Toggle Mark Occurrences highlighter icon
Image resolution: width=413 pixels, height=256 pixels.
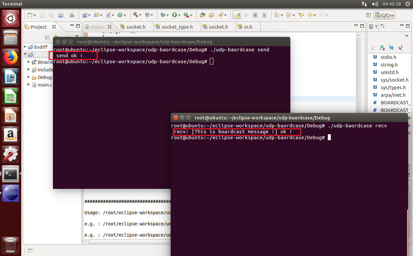click(236, 15)
